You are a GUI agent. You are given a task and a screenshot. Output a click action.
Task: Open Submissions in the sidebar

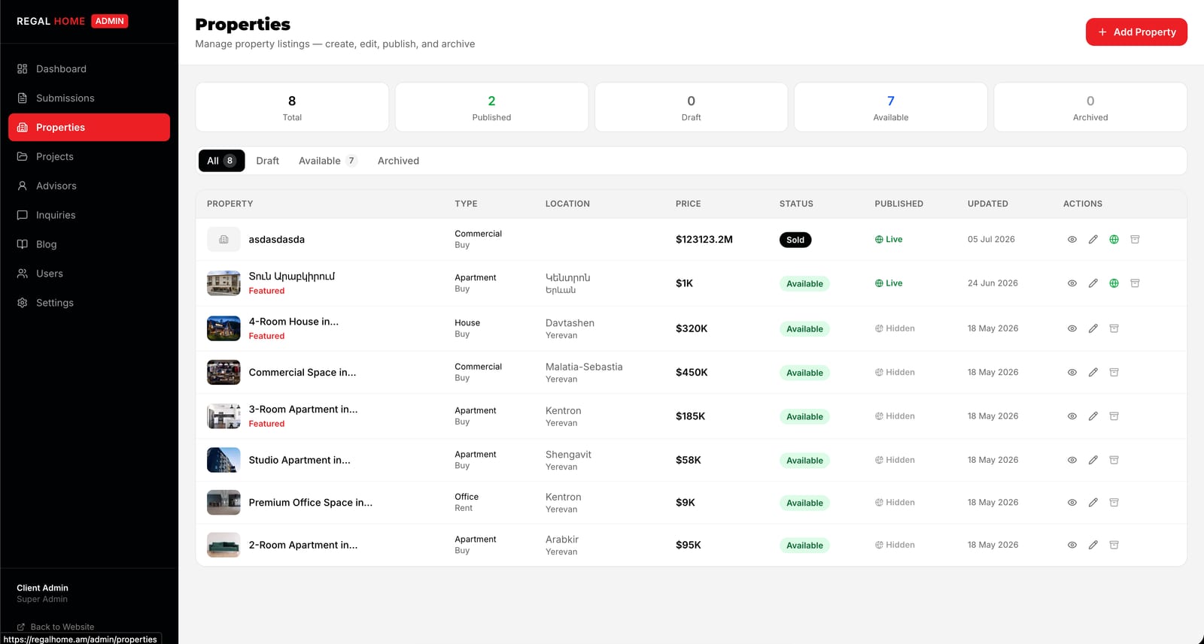coord(89,98)
